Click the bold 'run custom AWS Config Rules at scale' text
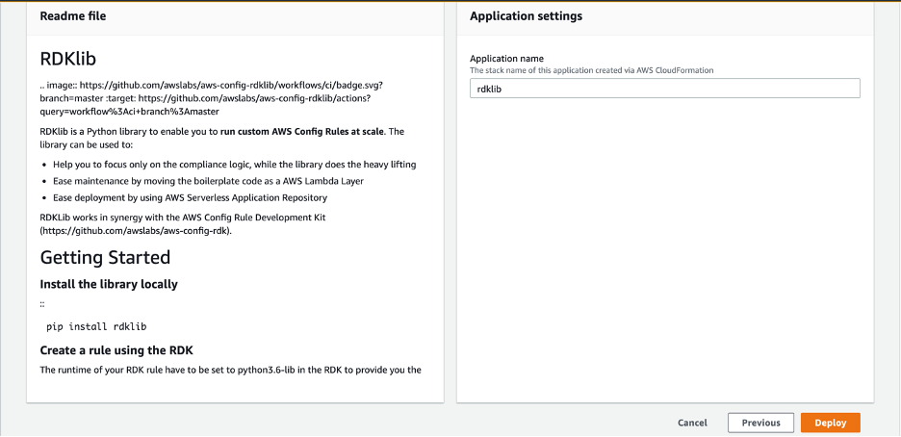This screenshot has height=437, width=901. point(301,132)
